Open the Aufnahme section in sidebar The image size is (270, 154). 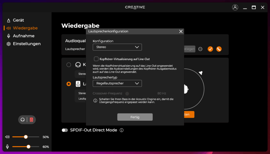click(x=23, y=36)
